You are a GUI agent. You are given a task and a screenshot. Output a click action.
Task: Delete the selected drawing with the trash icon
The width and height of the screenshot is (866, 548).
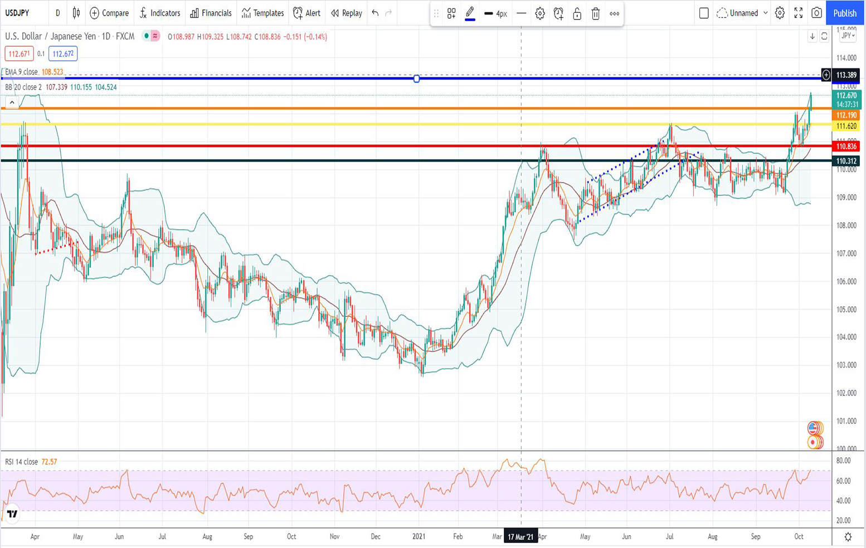595,13
